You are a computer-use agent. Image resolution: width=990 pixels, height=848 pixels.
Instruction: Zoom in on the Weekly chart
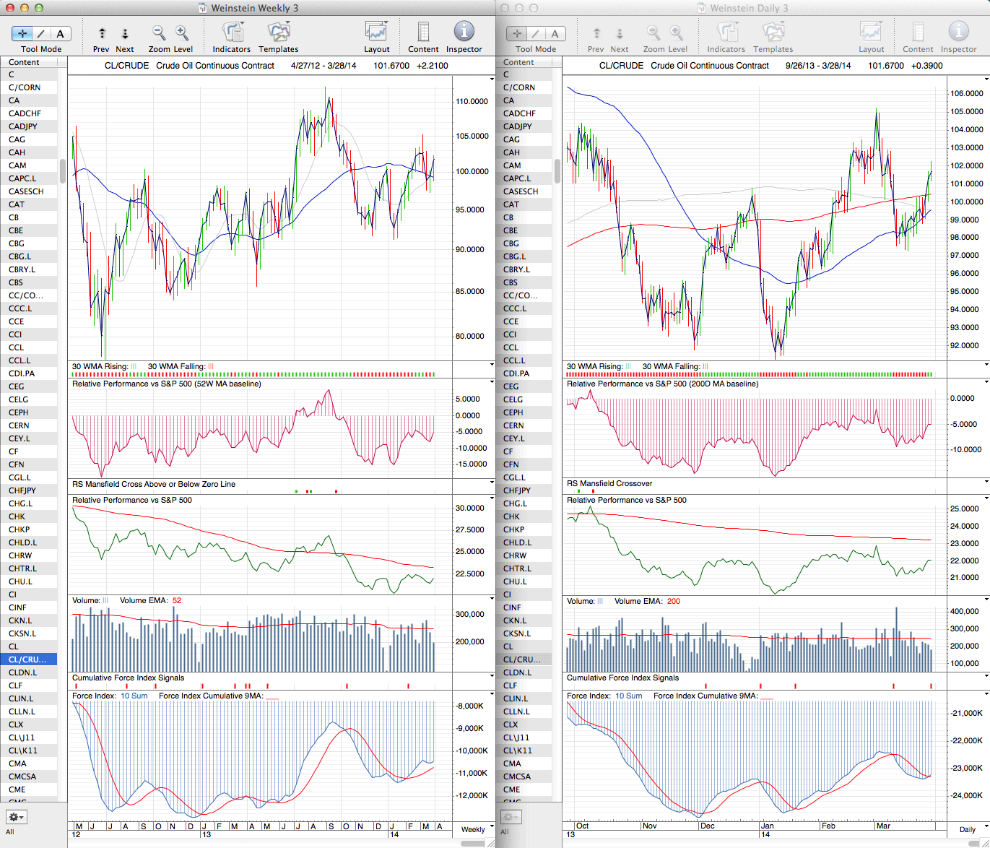[182, 33]
